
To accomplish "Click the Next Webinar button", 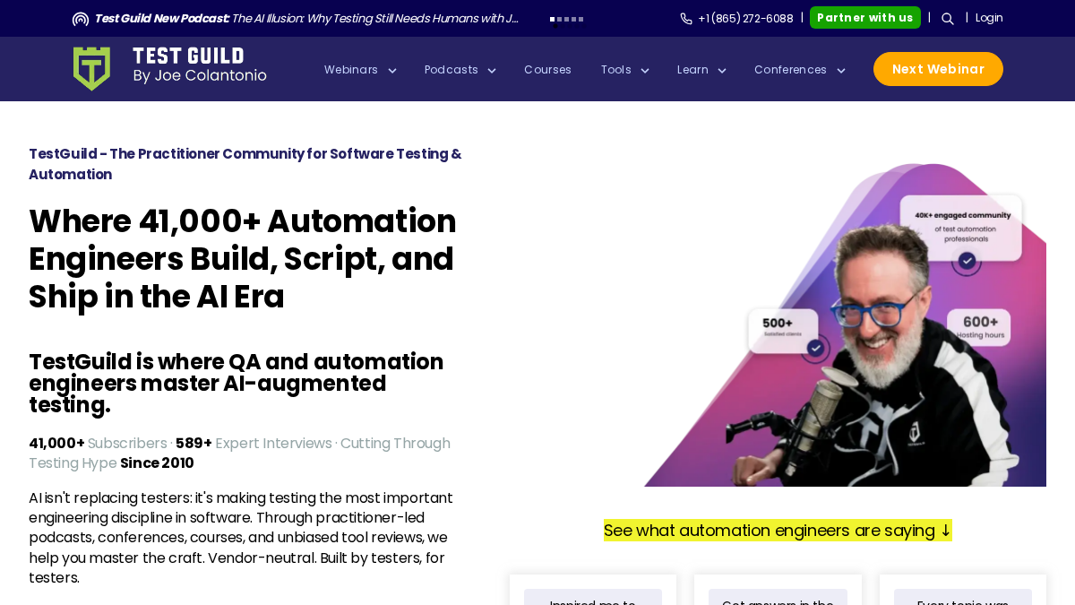I will (938, 69).
